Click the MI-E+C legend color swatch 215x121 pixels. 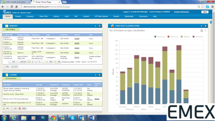tap(194, 36)
